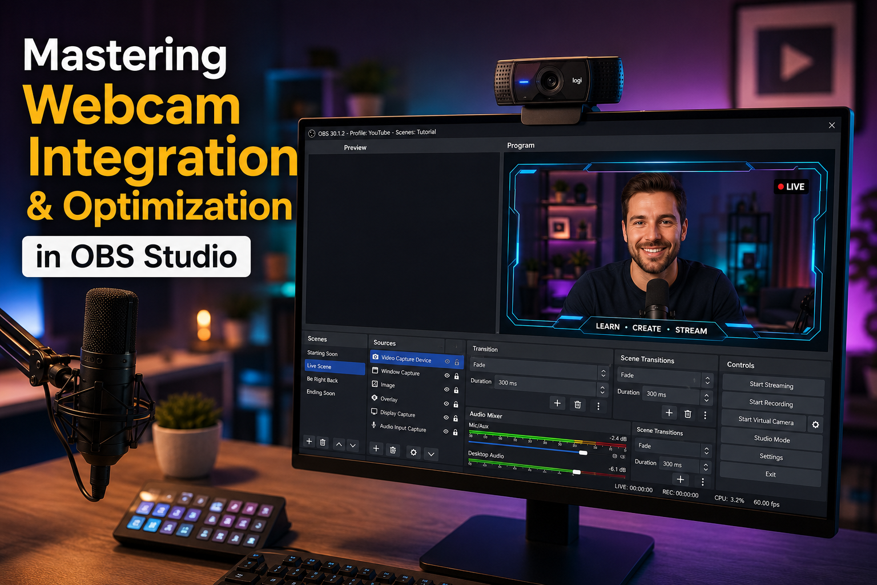Click the Duration stepper in the upper Scene Transitions panel
The width and height of the screenshot is (877, 585).
[706, 397]
